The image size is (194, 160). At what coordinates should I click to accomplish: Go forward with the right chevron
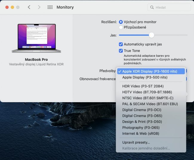(39, 7)
